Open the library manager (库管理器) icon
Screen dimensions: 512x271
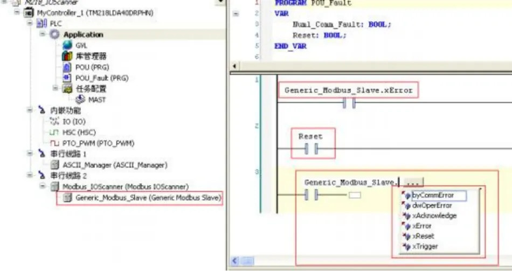(x=67, y=56)
